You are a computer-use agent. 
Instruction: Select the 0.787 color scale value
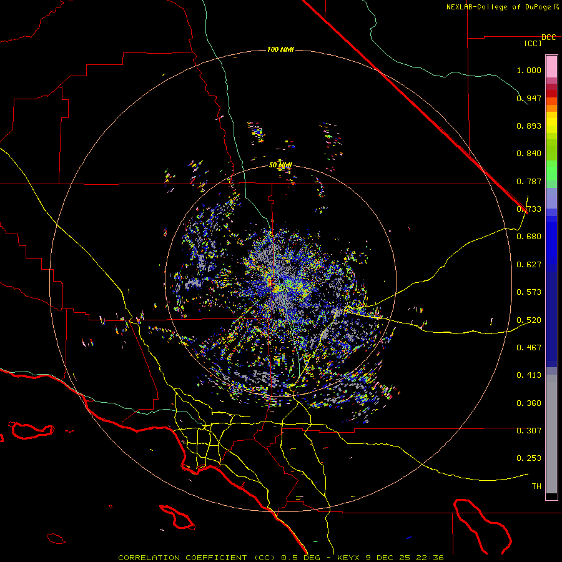point(529,181)
